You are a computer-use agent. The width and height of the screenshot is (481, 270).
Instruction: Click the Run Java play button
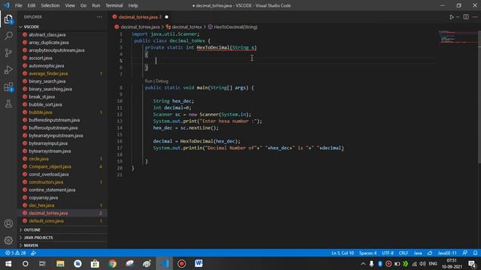coord(452,17)
